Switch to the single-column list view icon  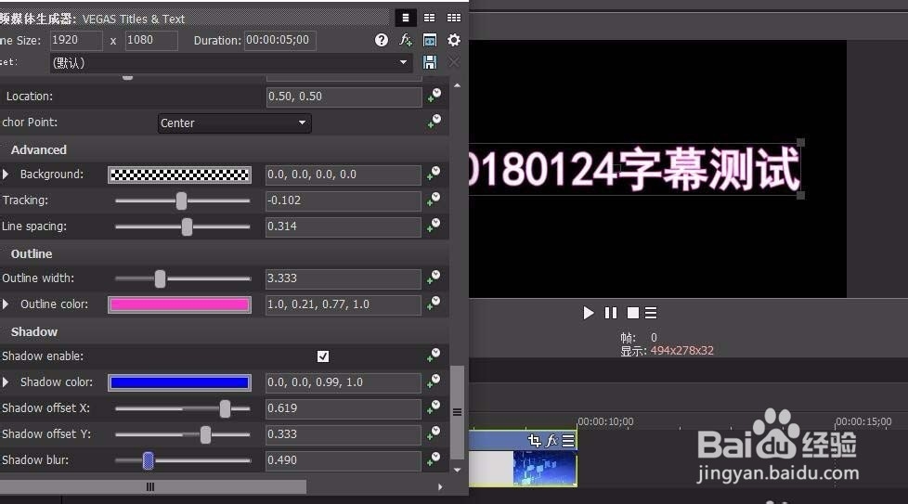click(x=406, y=18)
